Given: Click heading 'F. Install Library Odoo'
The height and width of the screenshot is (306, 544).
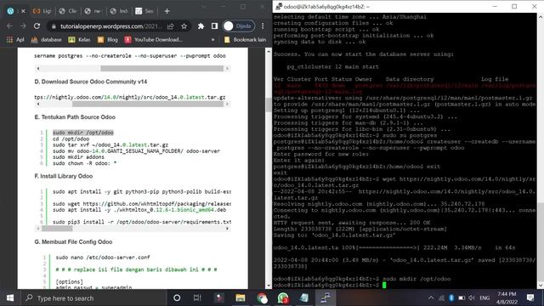Looking at the screenshot, I should click(x=64, y=176).
